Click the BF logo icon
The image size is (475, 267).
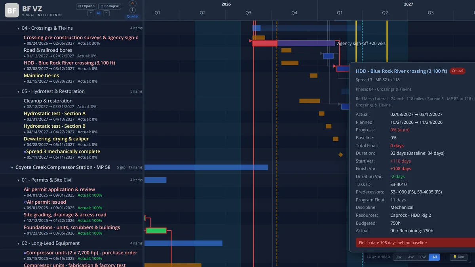pyautogui.click(x=12, y=10)
